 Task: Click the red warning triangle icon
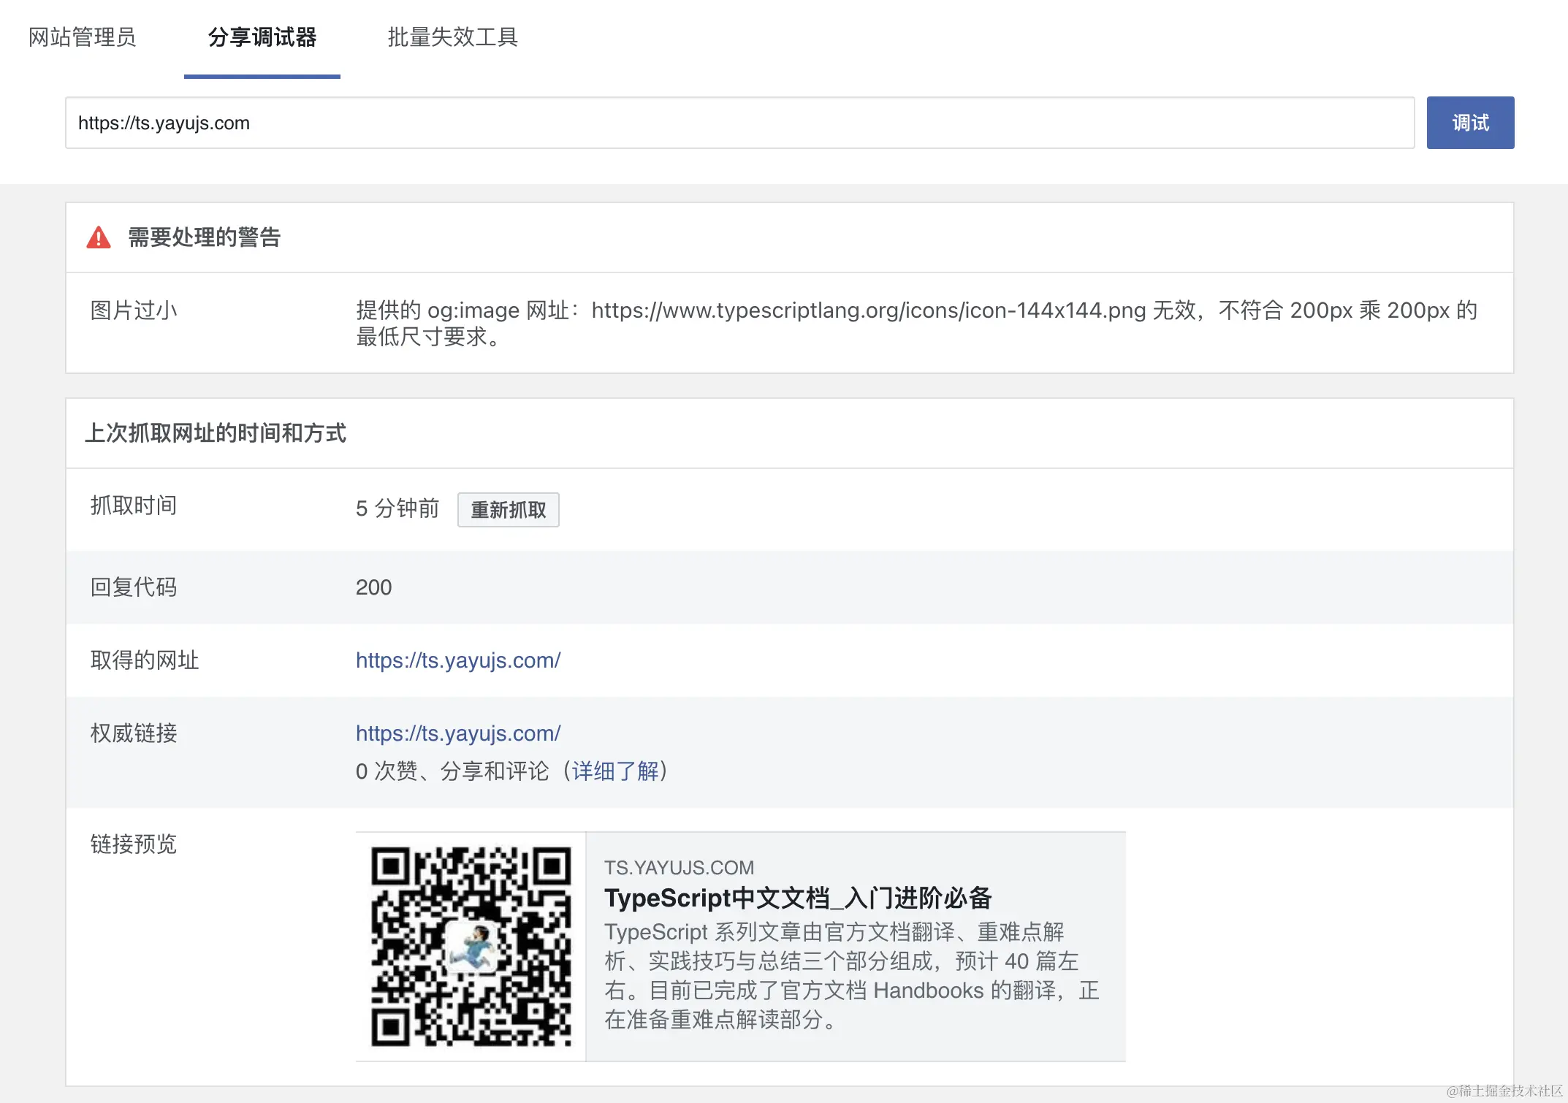pos(99,237)
